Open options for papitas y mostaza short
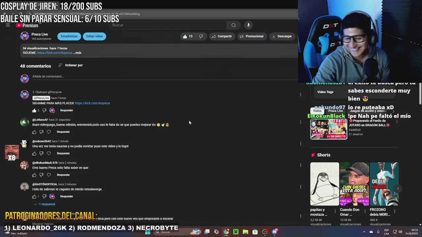This screenshot has width=422, height=237. click(x=335, y=211)
